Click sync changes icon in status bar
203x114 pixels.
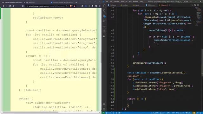(114, 113)
